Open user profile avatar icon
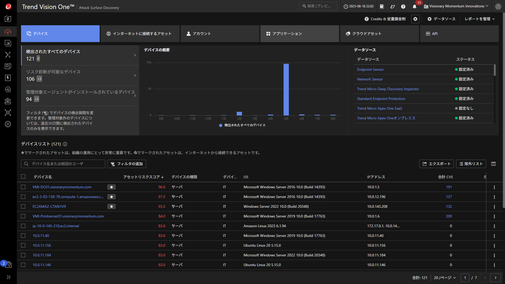This screenshot has width=505, height=284. [x=498, y=7]
